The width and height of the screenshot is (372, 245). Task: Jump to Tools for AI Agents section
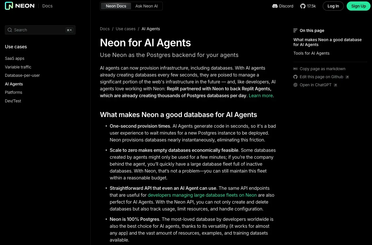tap(311, 53)
